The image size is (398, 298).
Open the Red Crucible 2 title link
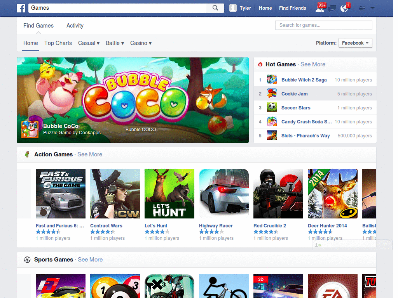(270, 225)
